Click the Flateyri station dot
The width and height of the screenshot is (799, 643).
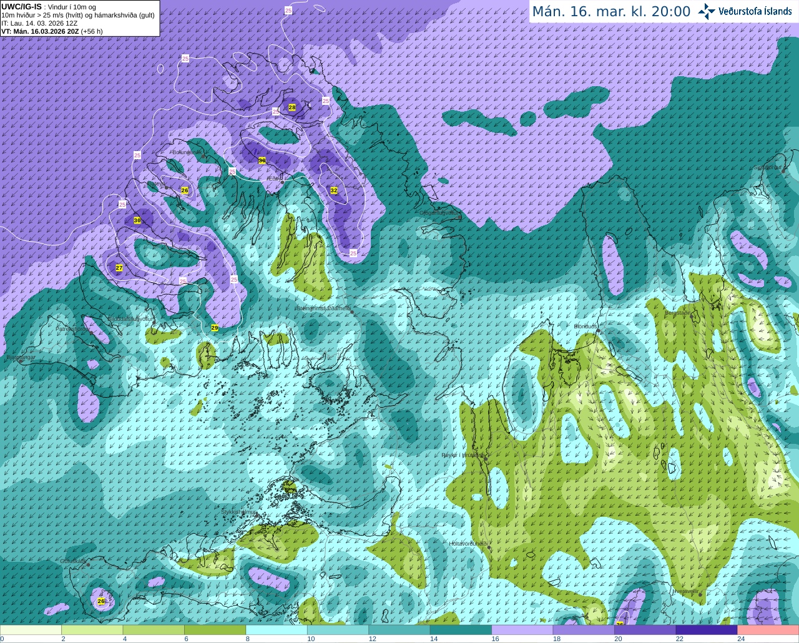(x=168, y=188)
